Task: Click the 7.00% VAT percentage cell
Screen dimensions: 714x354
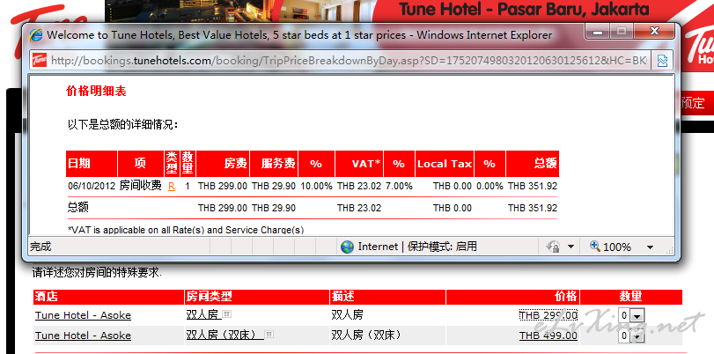Action: click(399, 186)
